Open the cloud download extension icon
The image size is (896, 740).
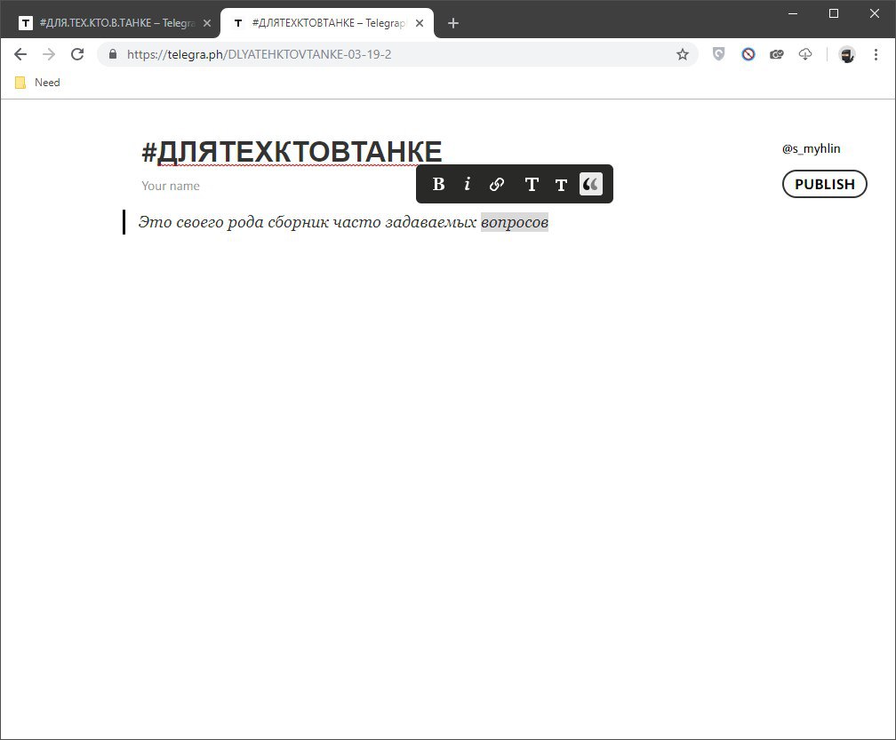coord(805,54)
